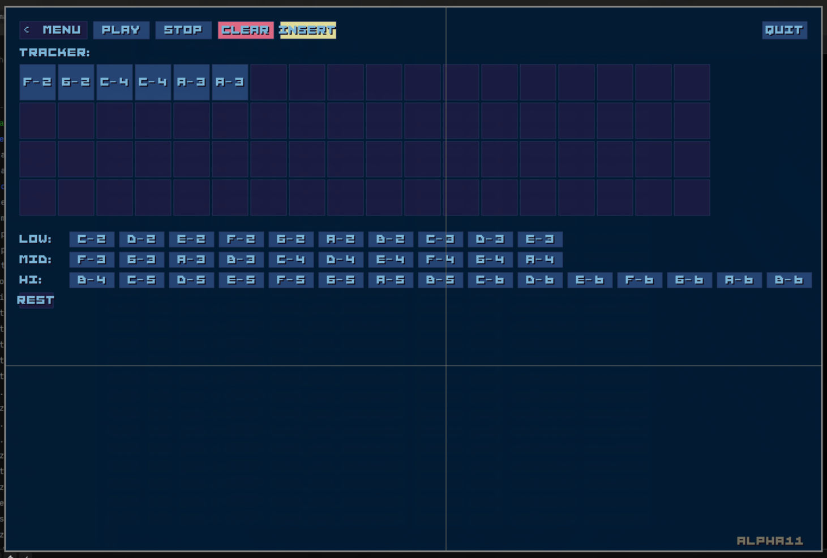Choose the B-6 note in the Hi row

pos(789,280)
